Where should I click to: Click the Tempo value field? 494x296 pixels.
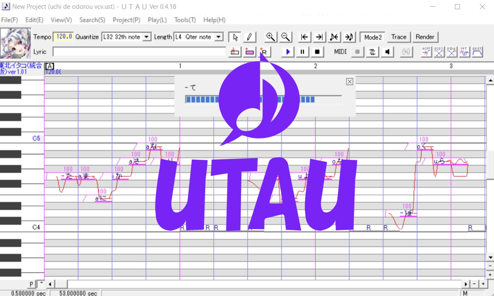[x=63, y=37]
